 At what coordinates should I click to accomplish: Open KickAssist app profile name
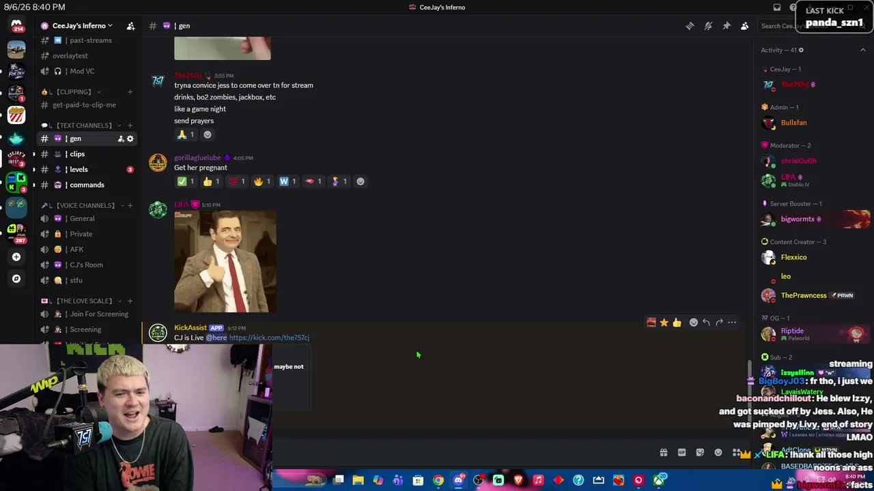191,328
